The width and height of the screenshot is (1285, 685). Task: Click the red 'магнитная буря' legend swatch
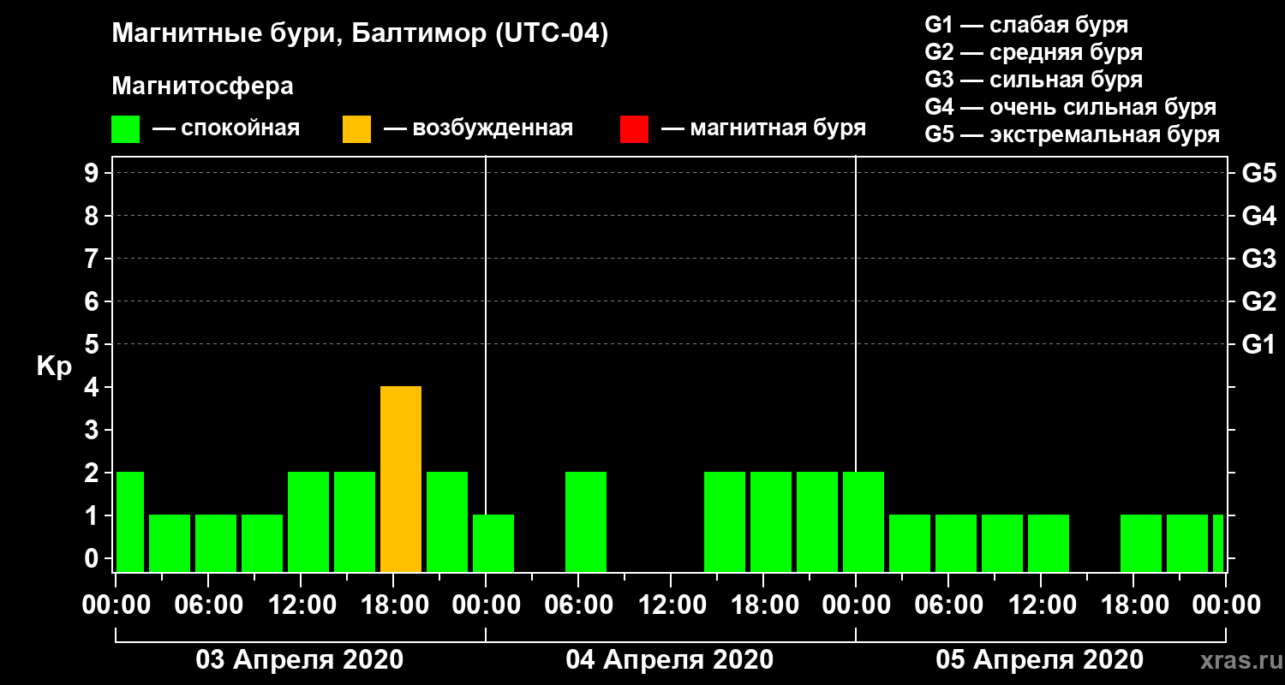tap(634, 128)
